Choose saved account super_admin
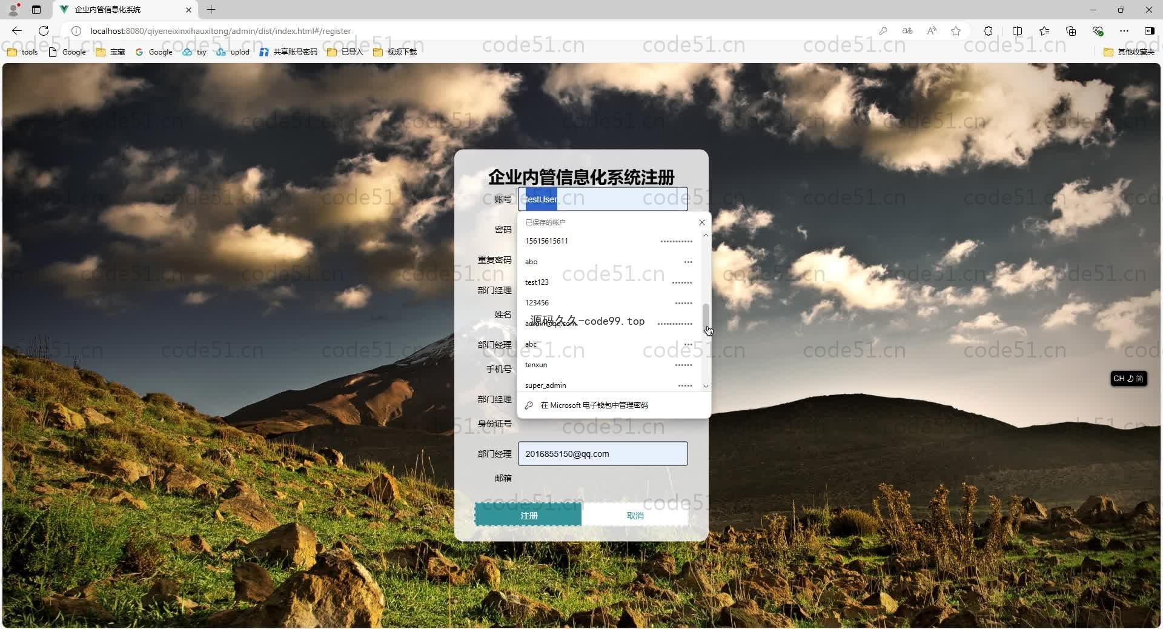The image size is (1163, 629). pos(609,385)
